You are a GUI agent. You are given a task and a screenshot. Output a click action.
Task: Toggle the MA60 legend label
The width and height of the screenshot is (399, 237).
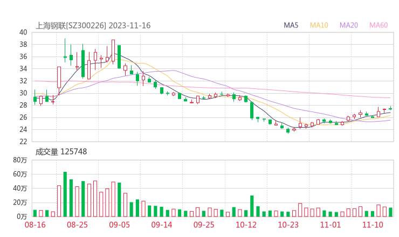[379, 25]
